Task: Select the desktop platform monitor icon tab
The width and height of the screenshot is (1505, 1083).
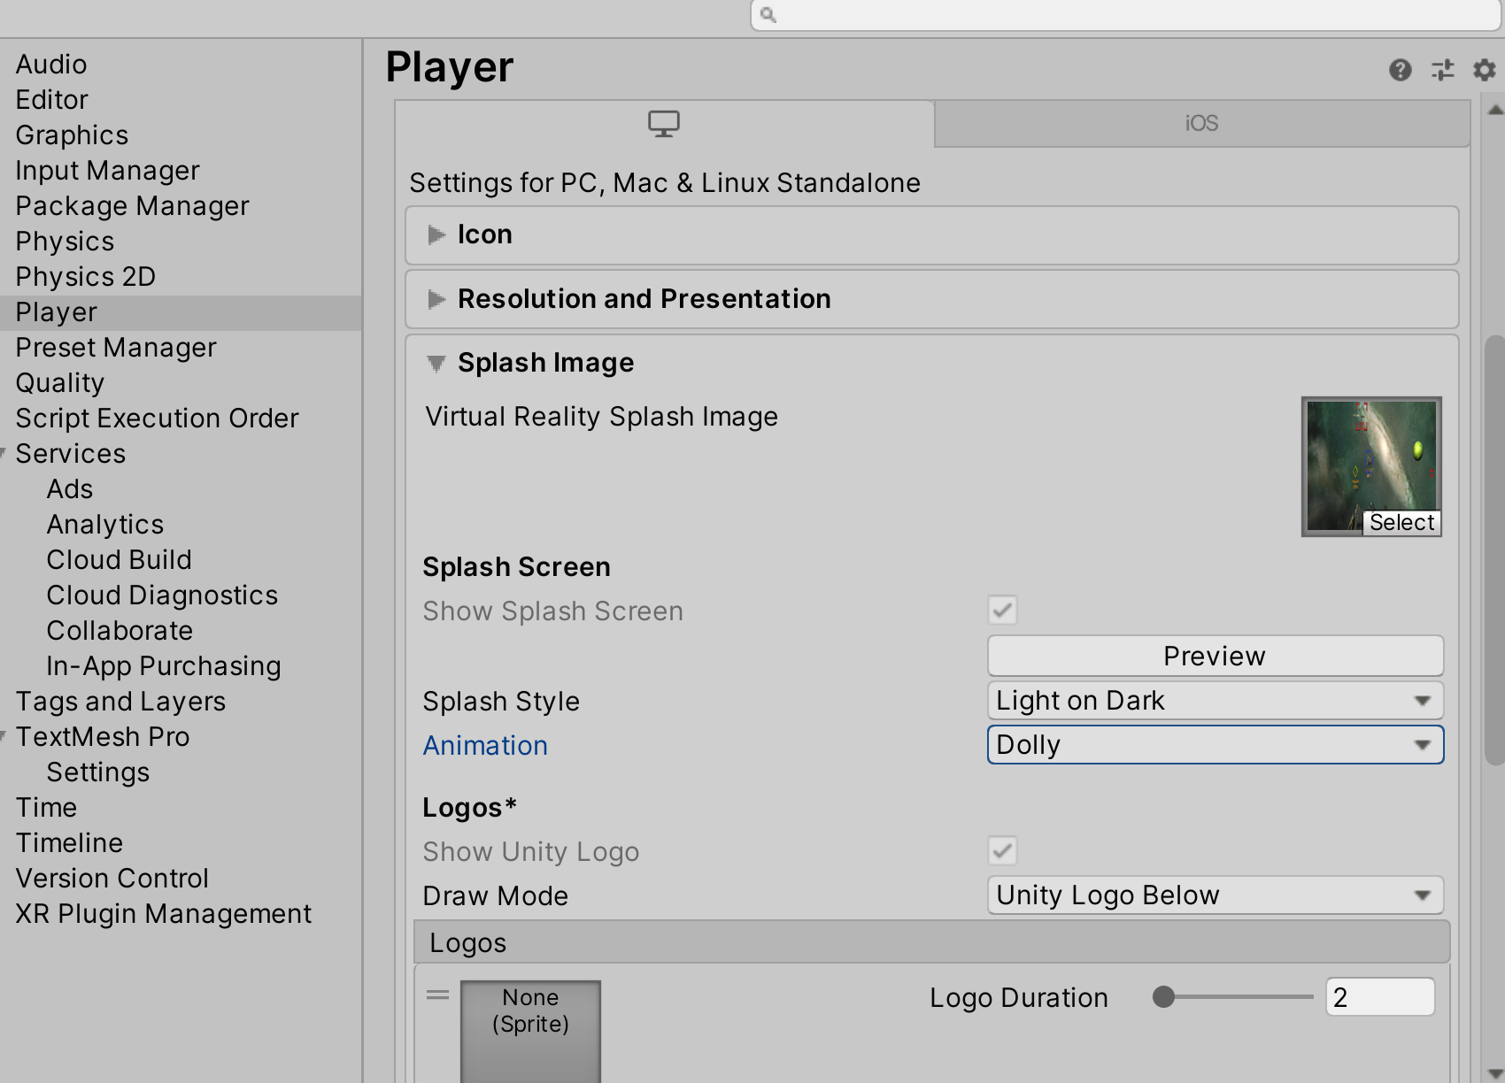Action: tap(664, 123)
